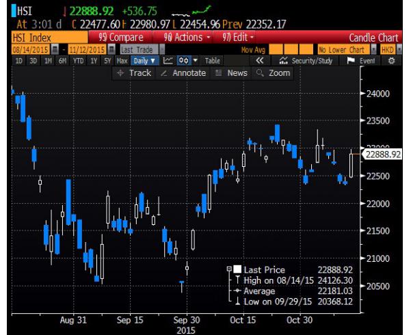Open the Edit menu
Viewport: 411px width, 335px height.
click(238, 38)
